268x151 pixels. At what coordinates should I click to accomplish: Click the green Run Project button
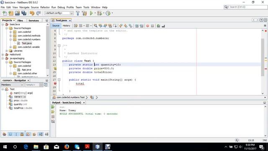[91, 13]
